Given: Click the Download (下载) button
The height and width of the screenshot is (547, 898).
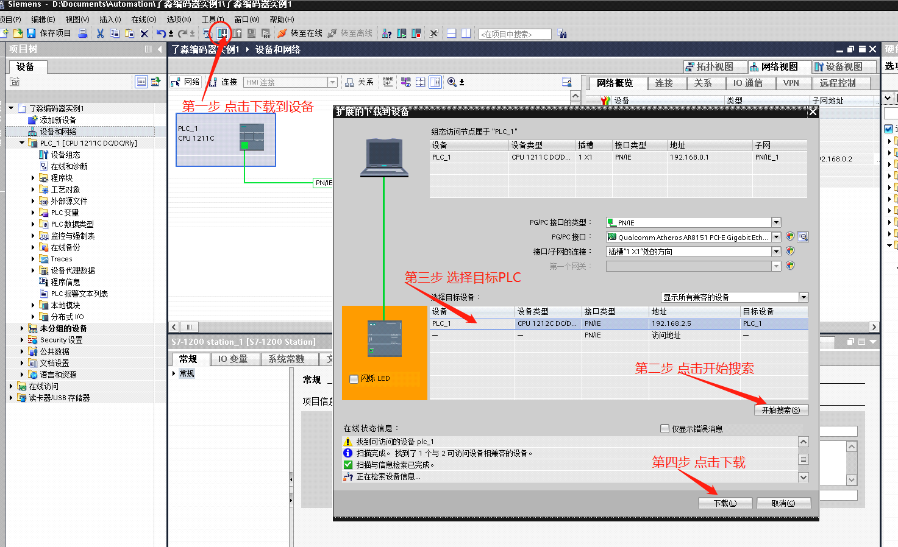Looking at the screenshot, I should (725, 503).
